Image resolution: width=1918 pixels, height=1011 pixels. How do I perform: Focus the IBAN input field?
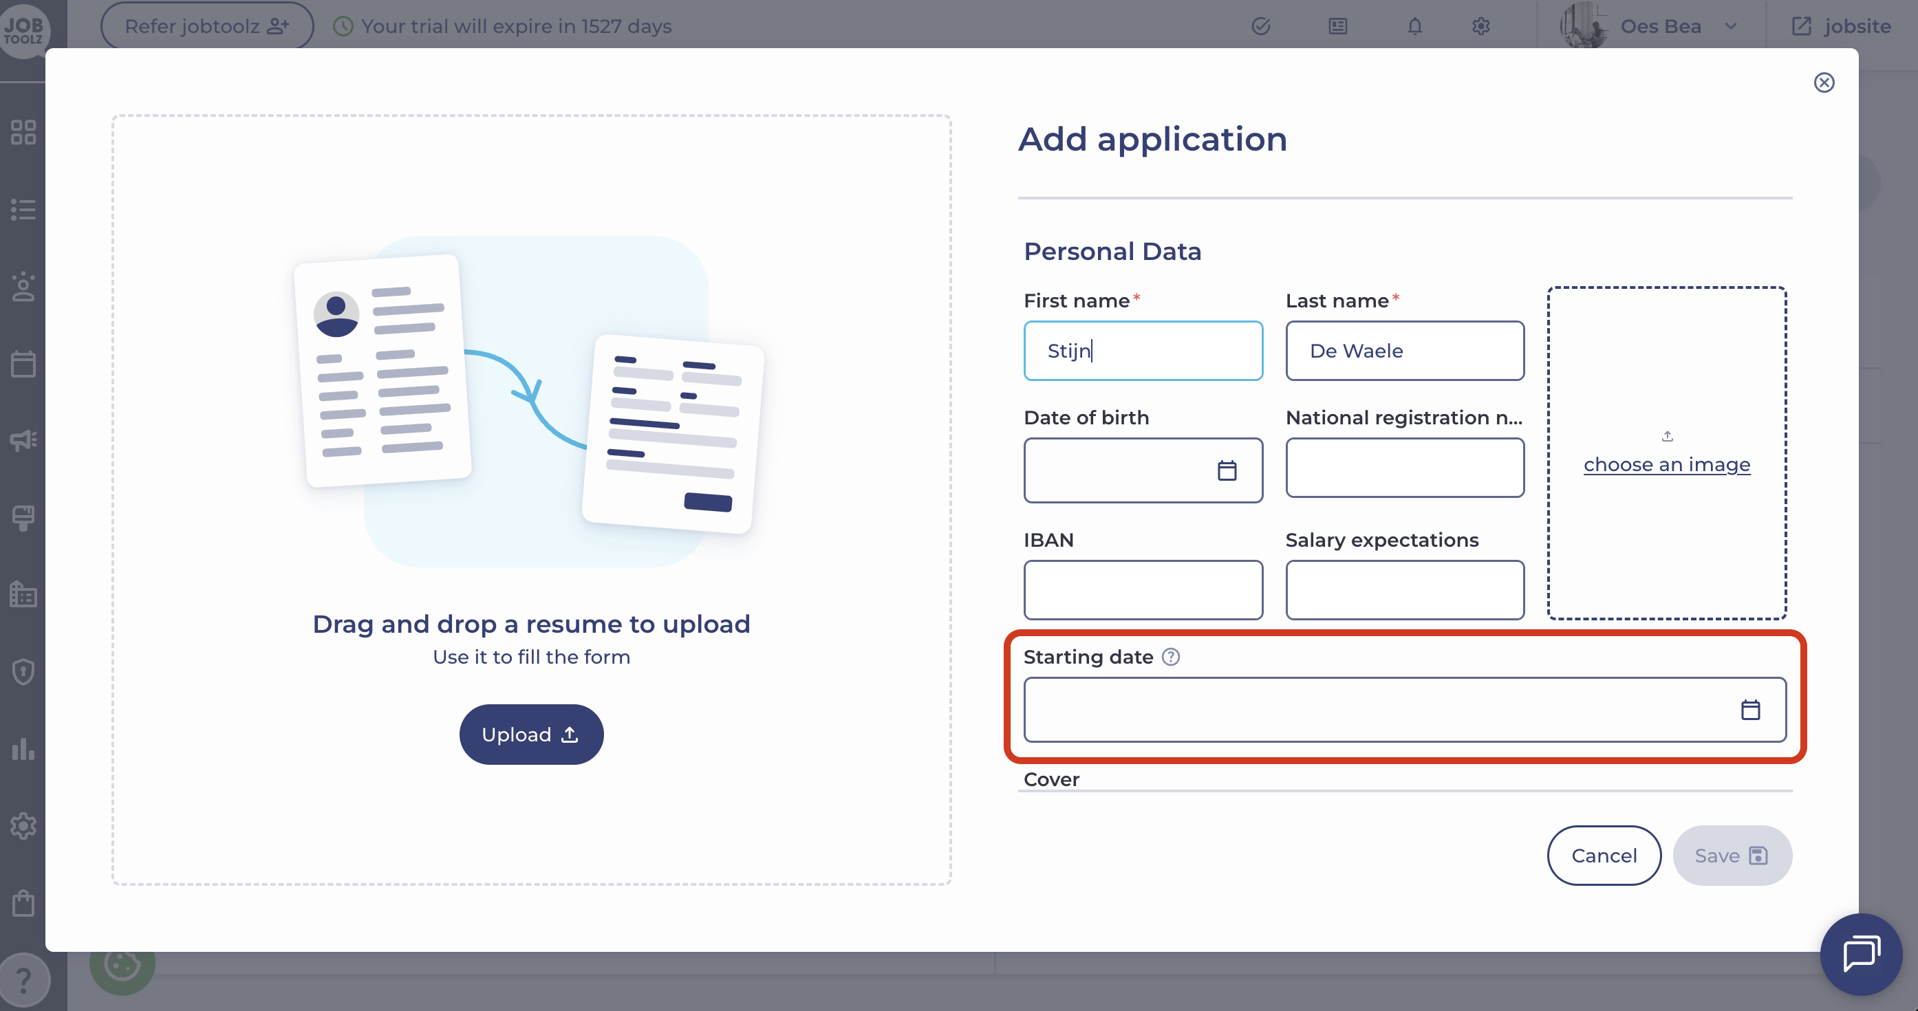coord(1143,589)
